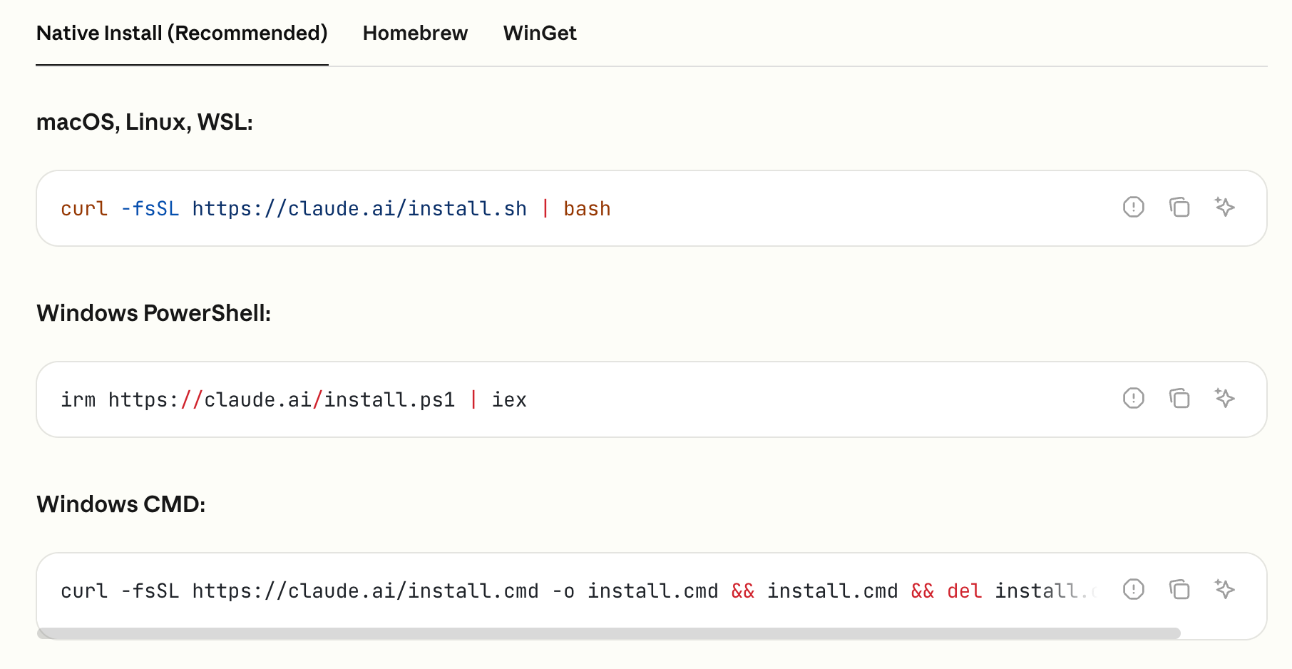The image size is (1292, 669).
Task: Switch to the Homebrew tab
Action: 415,33
